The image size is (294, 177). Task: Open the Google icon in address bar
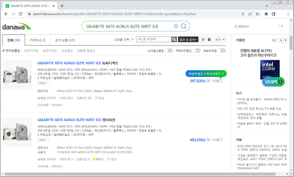pyautogui.click(x=243, y=14)
